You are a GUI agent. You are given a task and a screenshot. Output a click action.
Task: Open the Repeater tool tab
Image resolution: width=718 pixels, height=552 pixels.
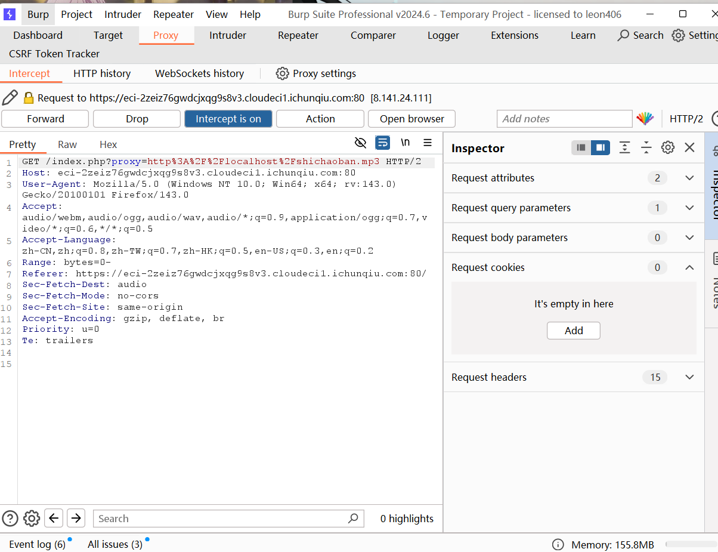point(298,35)
